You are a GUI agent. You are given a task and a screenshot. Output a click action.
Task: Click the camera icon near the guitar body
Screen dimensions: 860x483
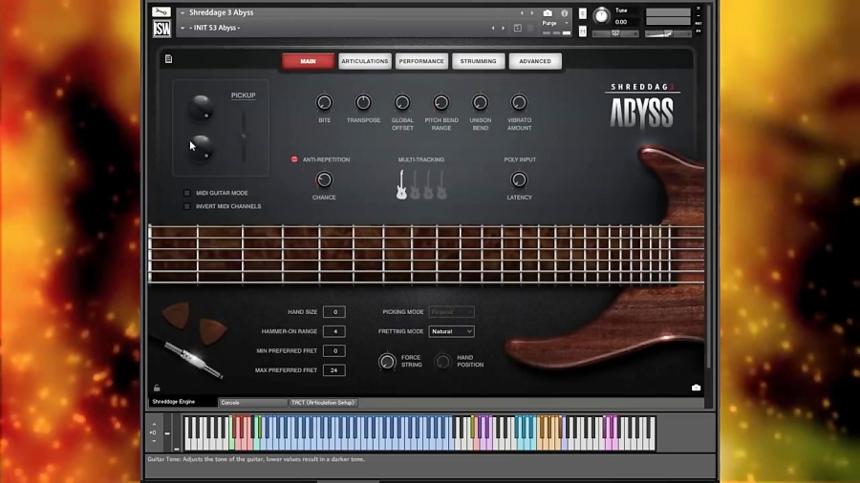tap(696, 388)
